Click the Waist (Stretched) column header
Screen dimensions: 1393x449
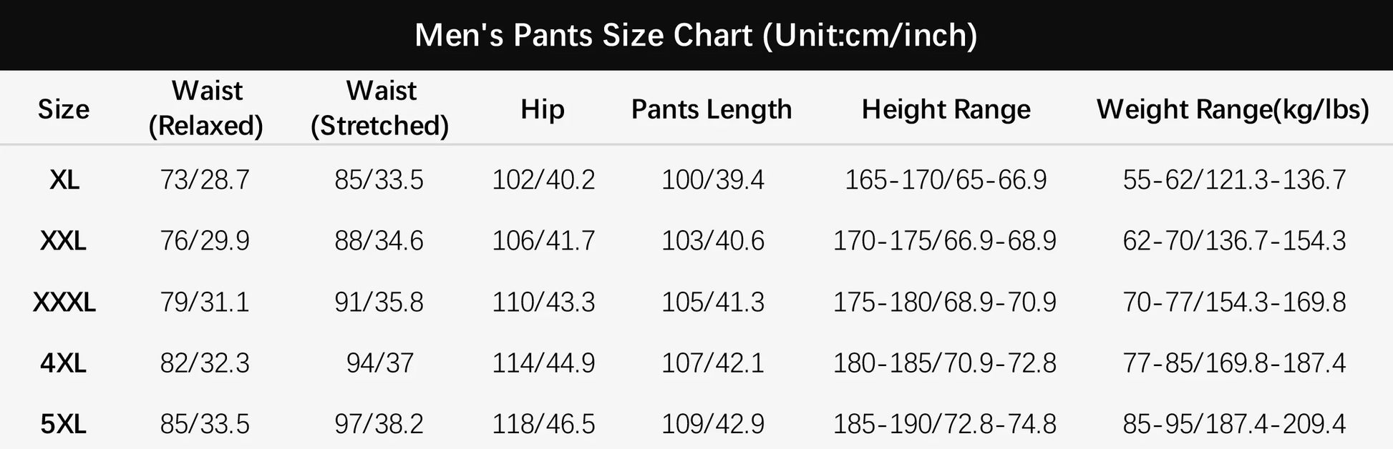[x=380, y=108]
